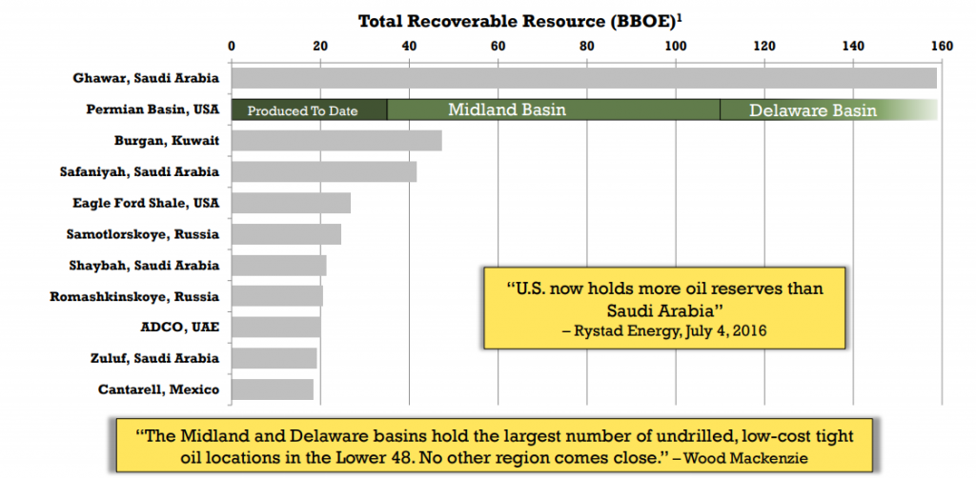Screen dimensions: 976x478
Task: Click the Shaybah, Saudi Arabia bar
Action: (278, 266)
